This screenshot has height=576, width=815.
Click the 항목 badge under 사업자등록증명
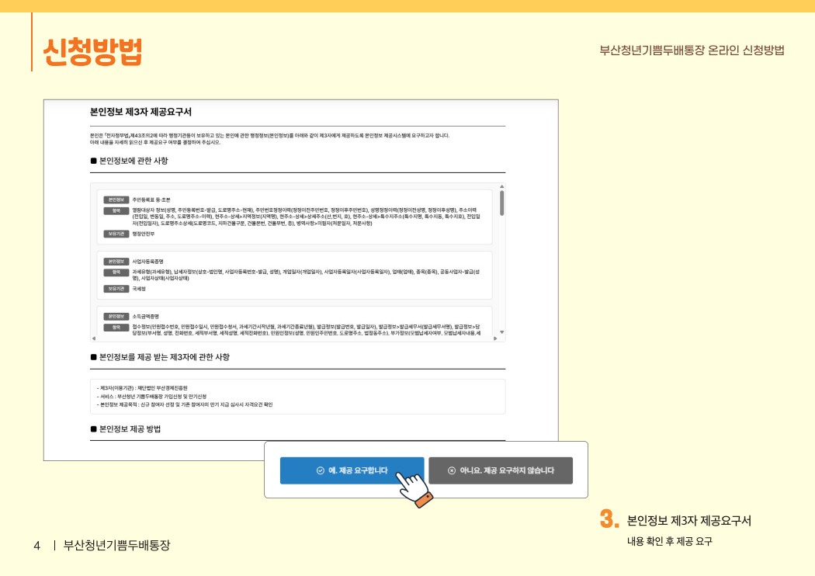coord(116,272)
